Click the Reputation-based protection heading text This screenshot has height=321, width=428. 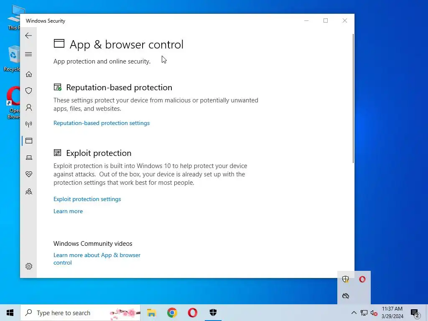click(119, 87)
